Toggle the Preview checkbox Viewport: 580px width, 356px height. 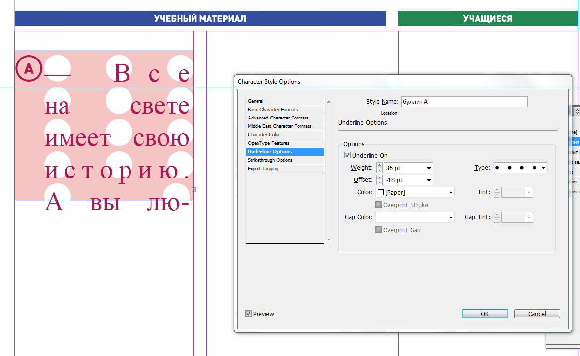point(248,314)
